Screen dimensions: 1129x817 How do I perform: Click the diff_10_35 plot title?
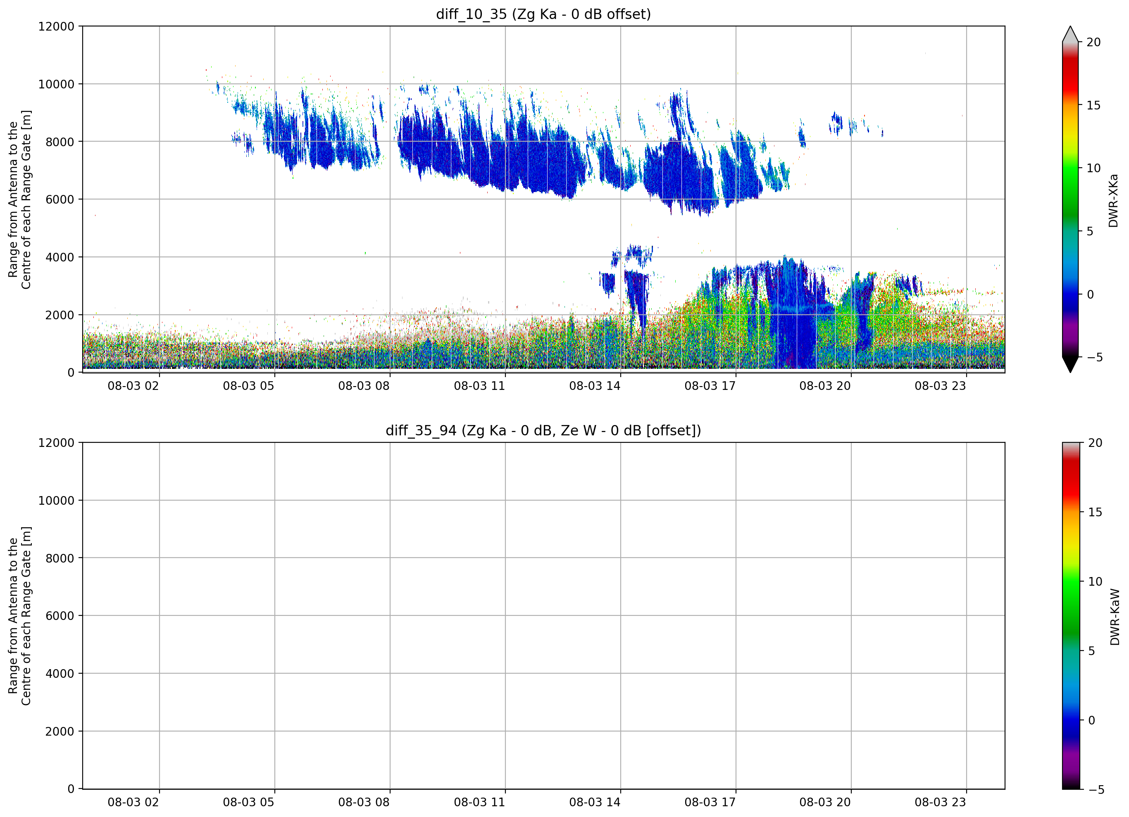click(x=543, y=14)
